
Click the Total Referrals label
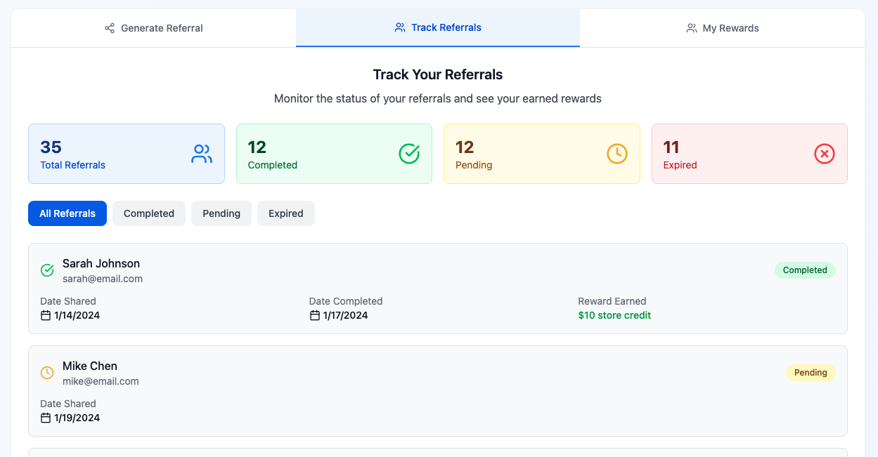point(72,165)
